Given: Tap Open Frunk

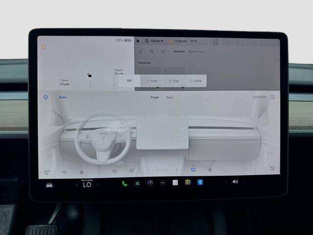Looking at the screenshot, I should 65,82.
